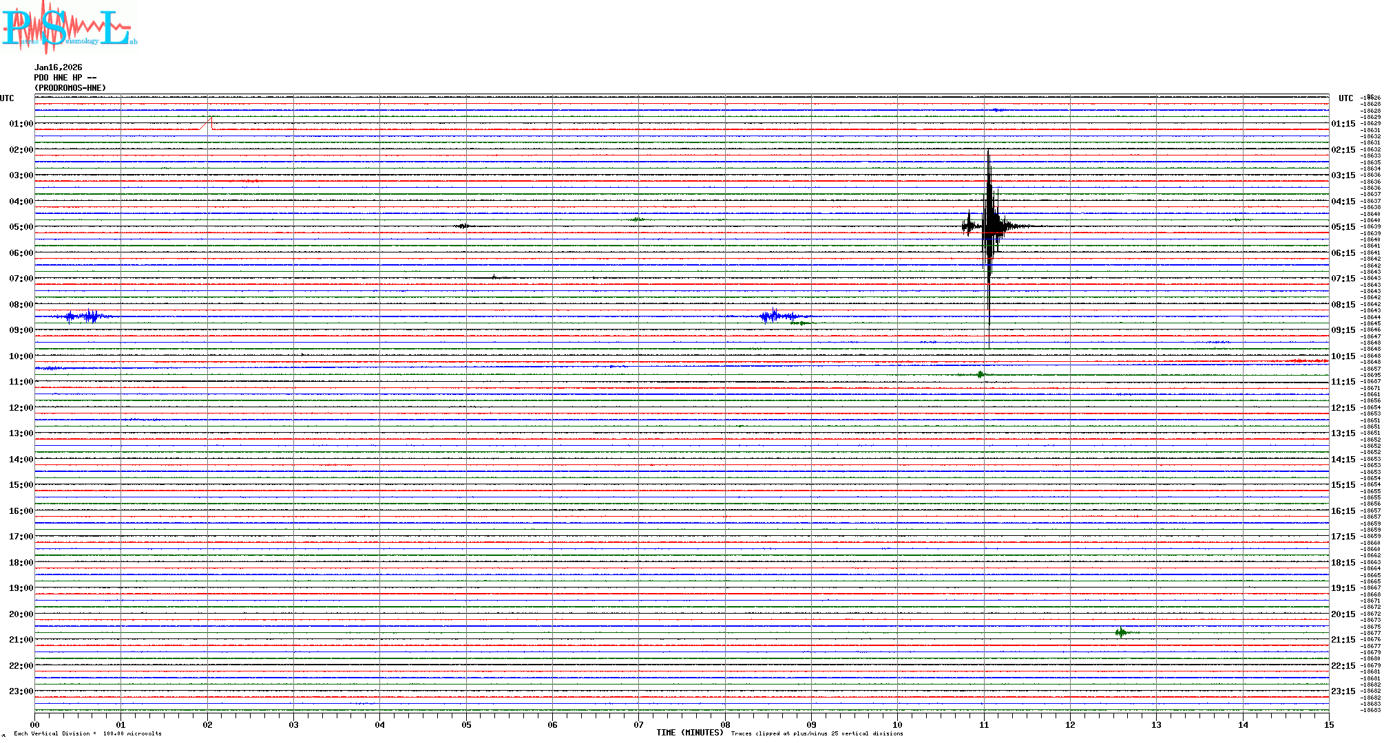1384x743 pixels.
Task: Select the 23:00 hour label on left
Action: pos(21,691)
